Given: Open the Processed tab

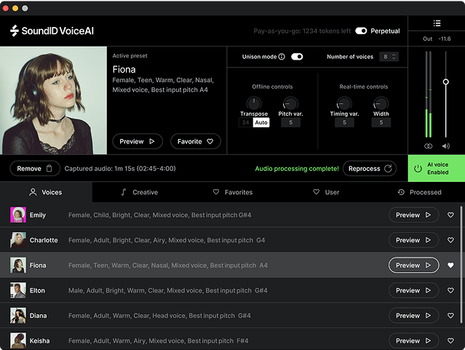Looking at the screenshot, I should pyautogui.click(x=419, y=192).
